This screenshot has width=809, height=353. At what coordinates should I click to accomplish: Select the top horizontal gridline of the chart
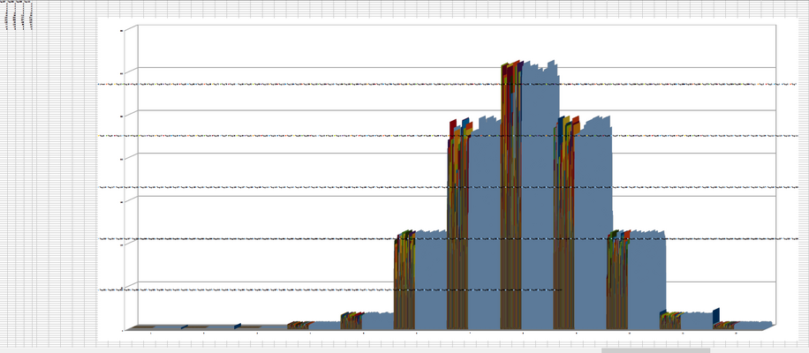coord(457,67)
